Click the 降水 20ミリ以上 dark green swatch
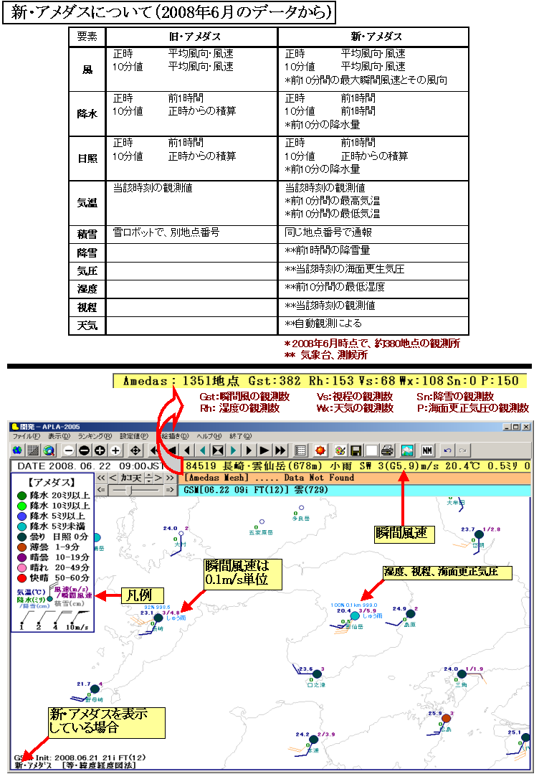539x779 pixels. [x=22, y=496]
